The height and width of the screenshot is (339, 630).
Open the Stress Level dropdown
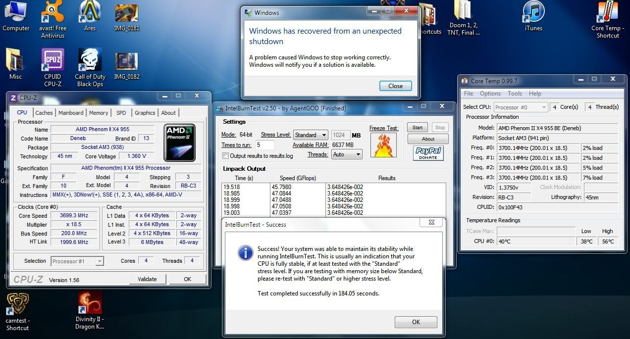click(310, 135)
